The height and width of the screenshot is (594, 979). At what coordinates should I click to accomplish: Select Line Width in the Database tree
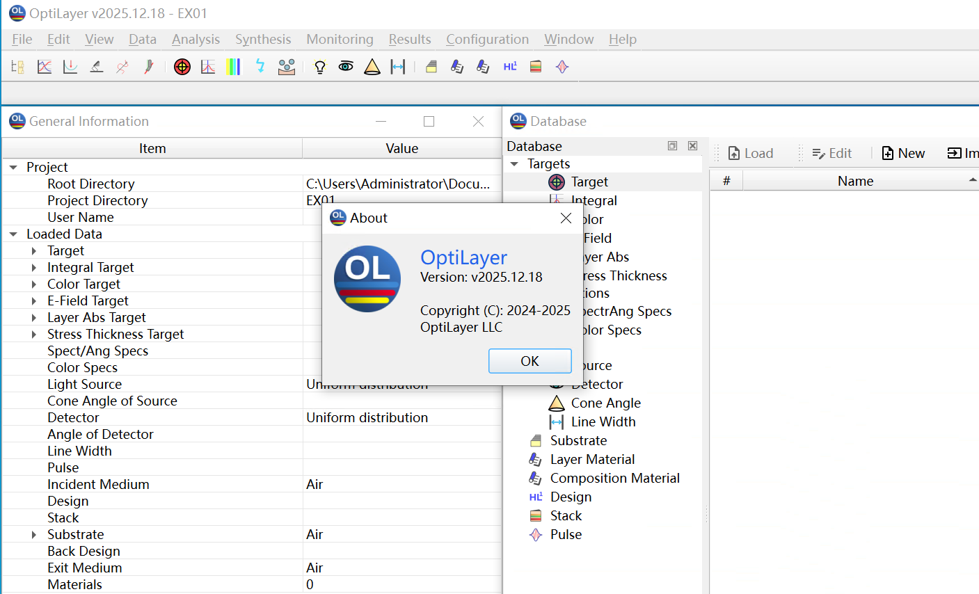(x=603, y=422)
